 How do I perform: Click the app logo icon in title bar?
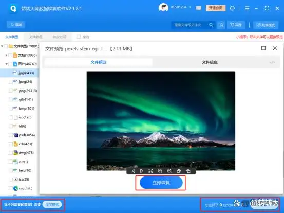(13, 8)
